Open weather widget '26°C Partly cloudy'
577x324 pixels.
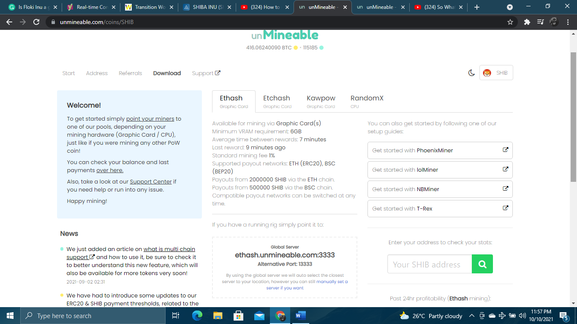(431, 316)
